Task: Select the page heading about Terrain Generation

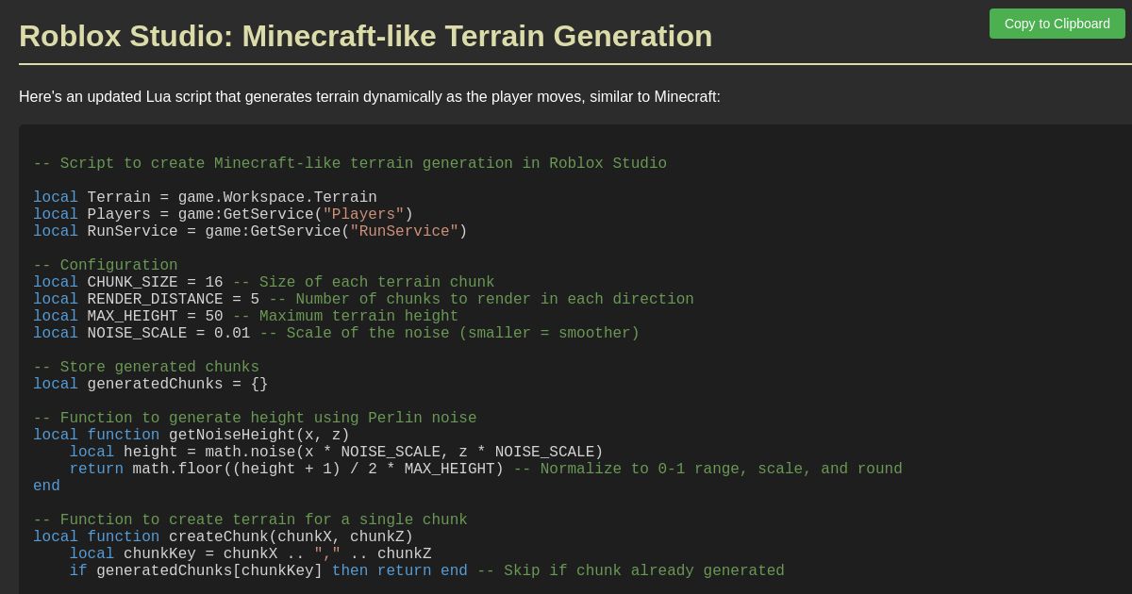Action: pyautogui.click(x=365, y=36)
